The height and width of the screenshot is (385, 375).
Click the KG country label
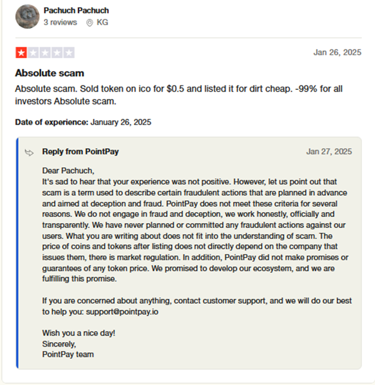[x=102, y=22]
